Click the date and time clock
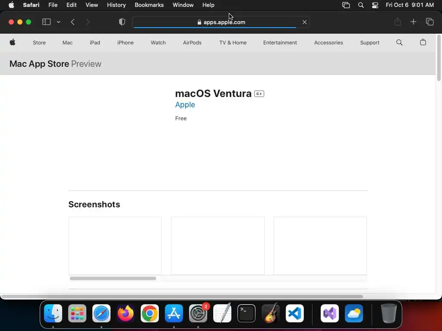 410,5
